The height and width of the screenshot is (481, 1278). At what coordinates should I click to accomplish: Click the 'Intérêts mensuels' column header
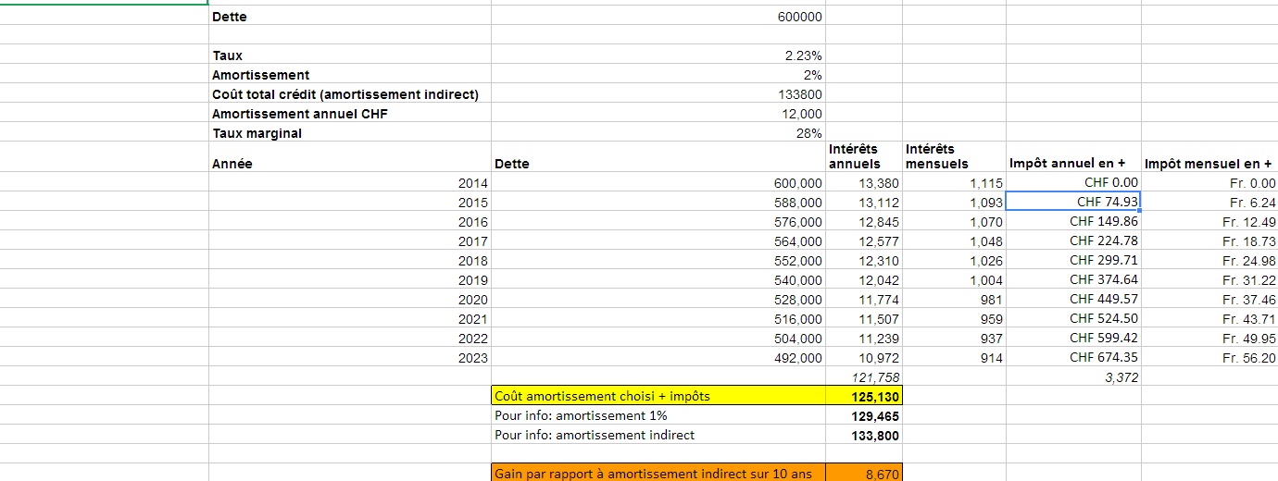953,157
